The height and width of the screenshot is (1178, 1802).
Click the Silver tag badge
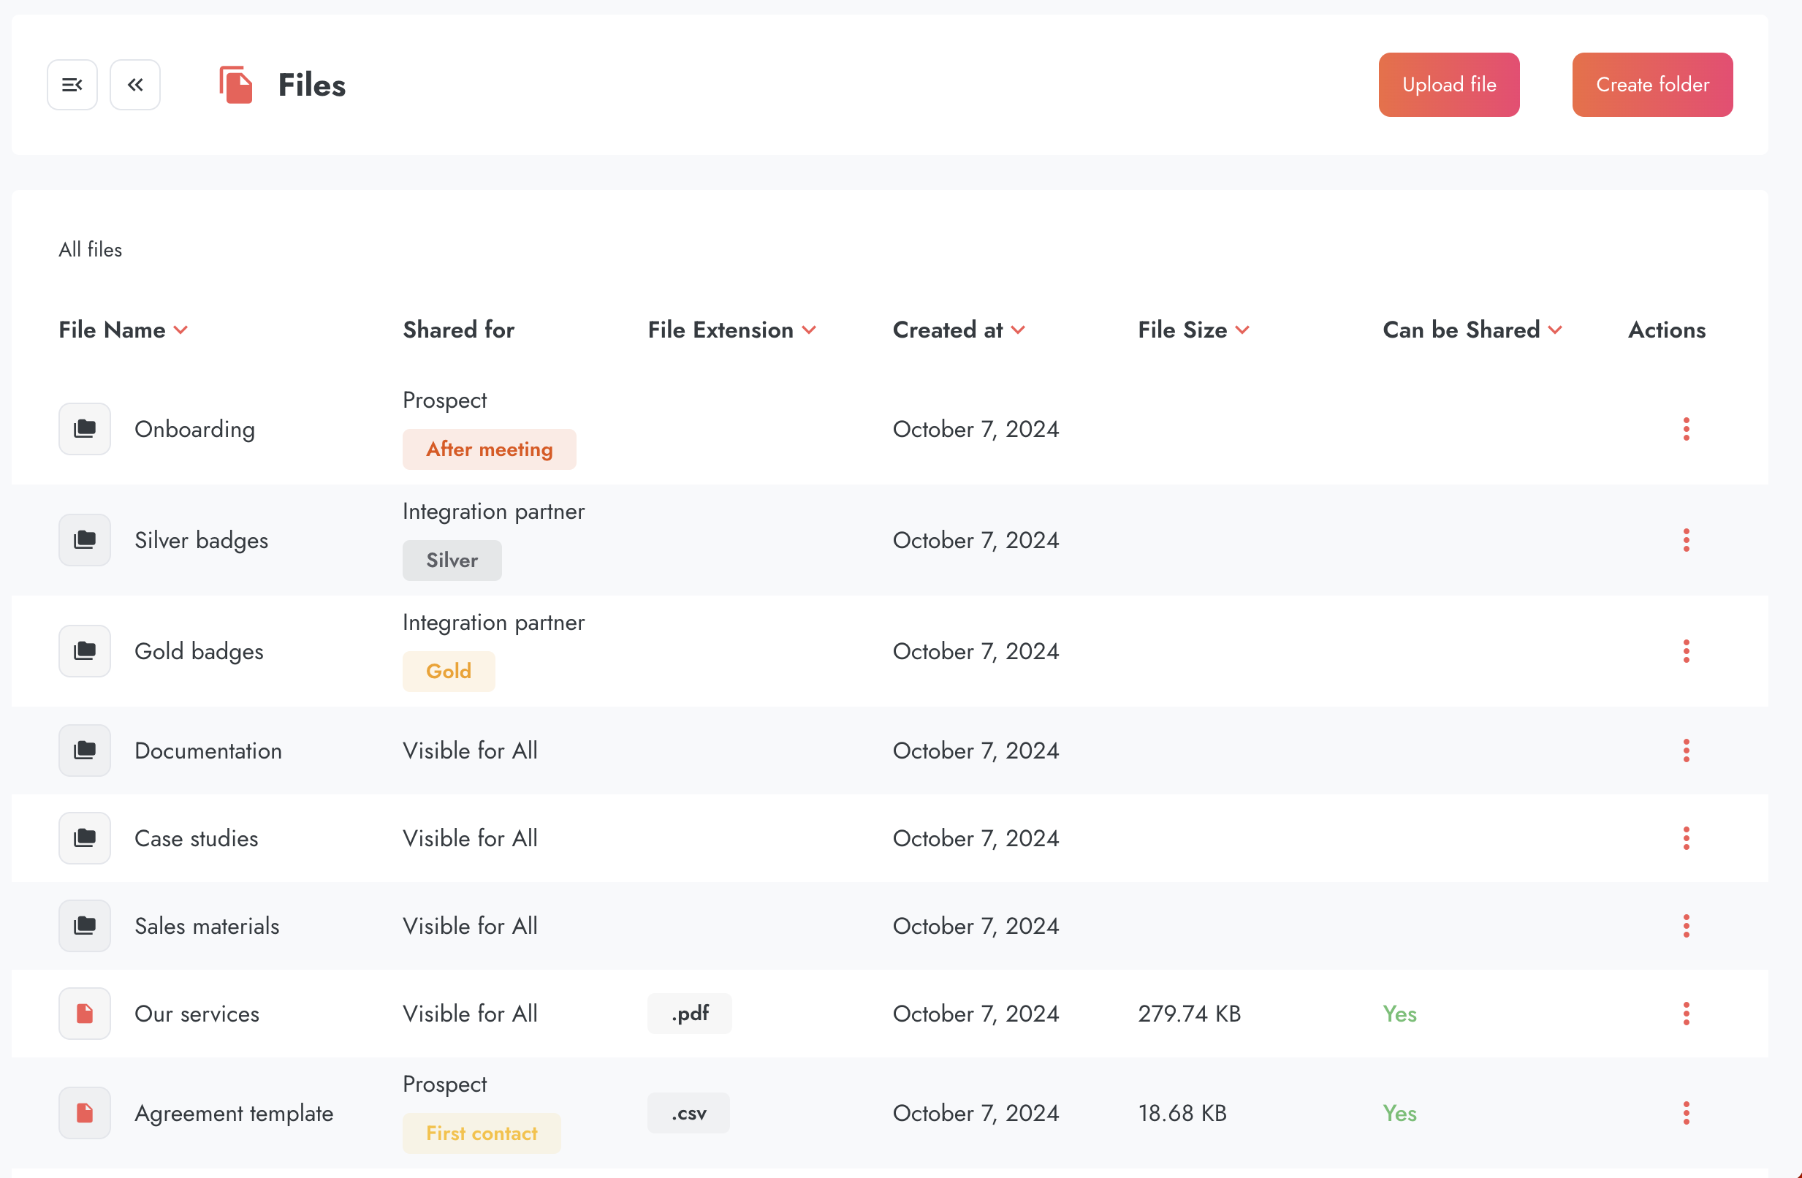coord(452,561)
